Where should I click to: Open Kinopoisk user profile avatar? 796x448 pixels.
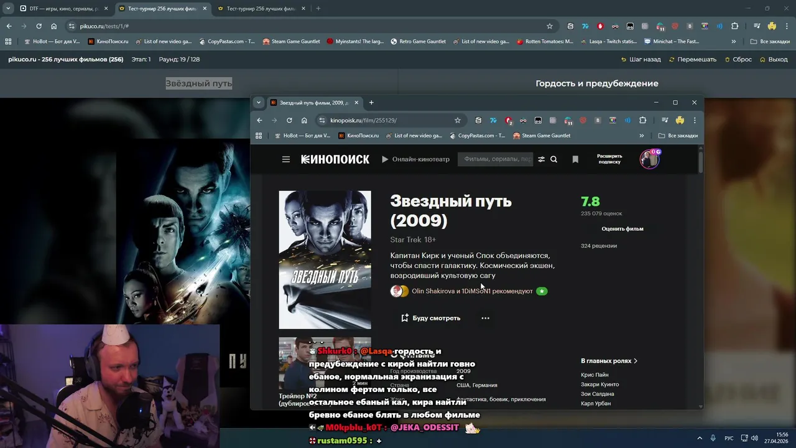coord(650,159)
